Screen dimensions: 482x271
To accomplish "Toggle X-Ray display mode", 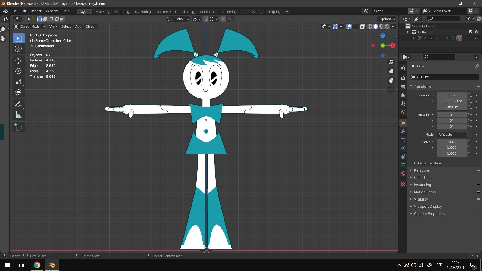I will click(362, 26).
